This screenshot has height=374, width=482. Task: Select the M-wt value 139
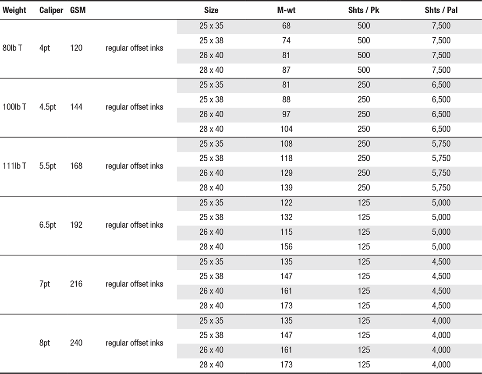[x=286, y=188]
